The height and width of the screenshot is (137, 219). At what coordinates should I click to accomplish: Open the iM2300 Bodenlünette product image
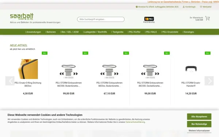click(x=69, y=71)
